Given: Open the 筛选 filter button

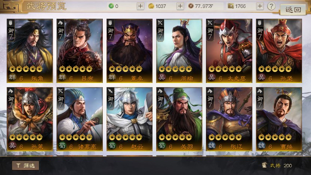Looking at the screenshot, I should pos(25,166).
